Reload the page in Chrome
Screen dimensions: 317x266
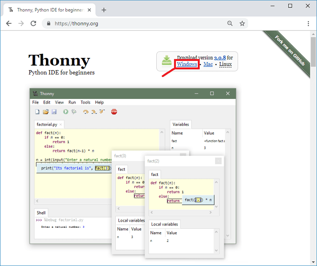click(x=33, y=24)
